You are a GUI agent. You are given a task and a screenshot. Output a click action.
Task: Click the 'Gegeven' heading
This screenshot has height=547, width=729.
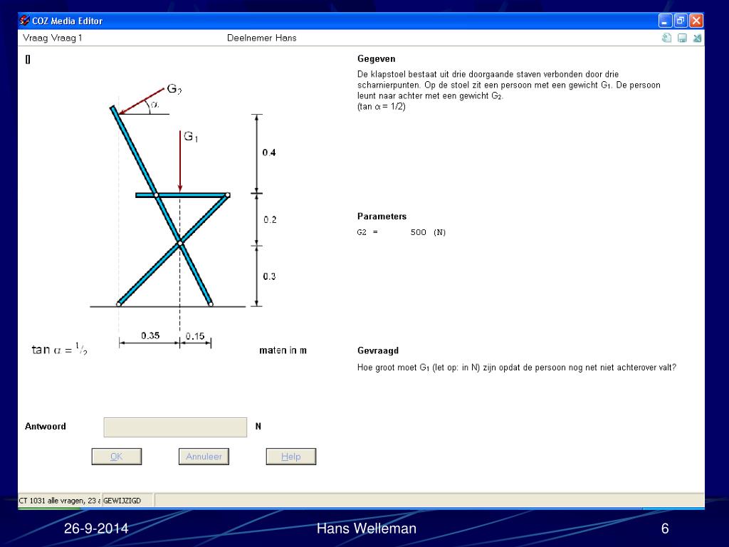tap(376, 59)
